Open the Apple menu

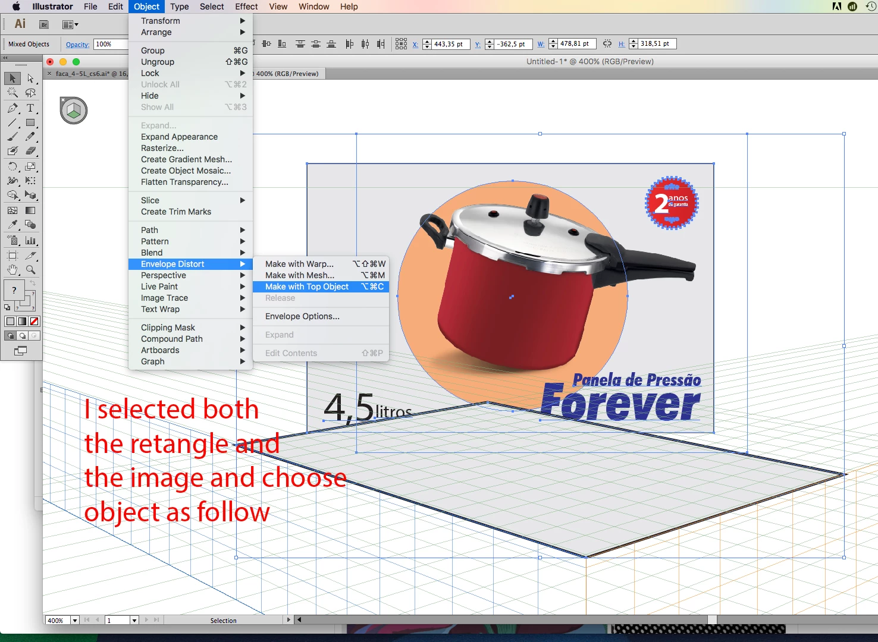[16, 7]
